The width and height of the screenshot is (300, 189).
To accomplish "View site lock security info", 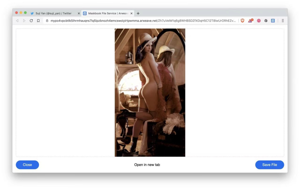I will (47, 21).
